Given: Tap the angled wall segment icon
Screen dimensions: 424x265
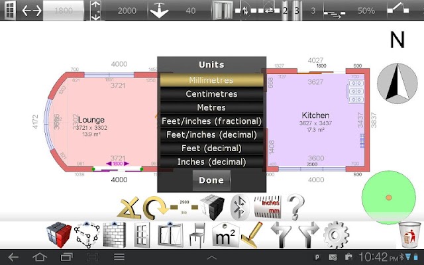Looking at the screenshot, I should pyautogui.click(x=397, y=8).
